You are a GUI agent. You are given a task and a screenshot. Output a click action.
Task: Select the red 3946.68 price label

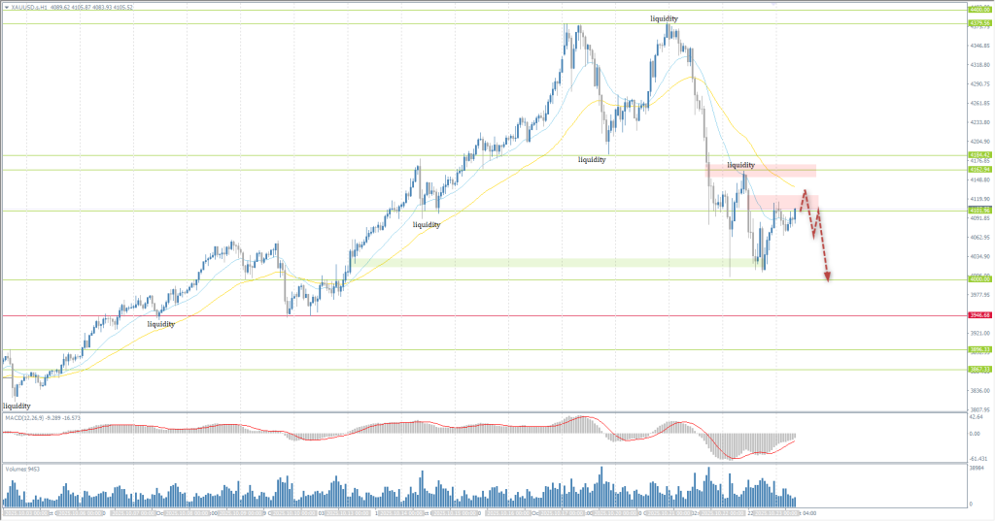click(978, 315)
